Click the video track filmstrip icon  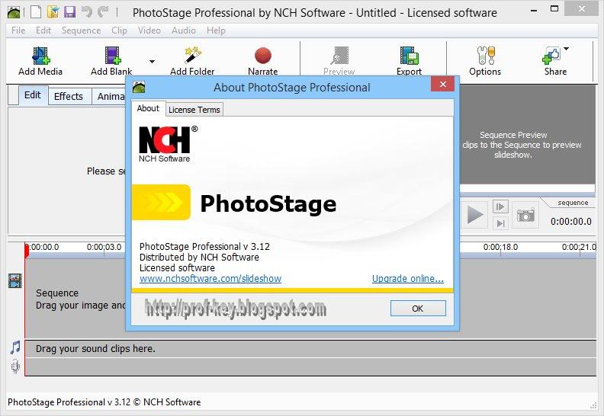point(15,281)
